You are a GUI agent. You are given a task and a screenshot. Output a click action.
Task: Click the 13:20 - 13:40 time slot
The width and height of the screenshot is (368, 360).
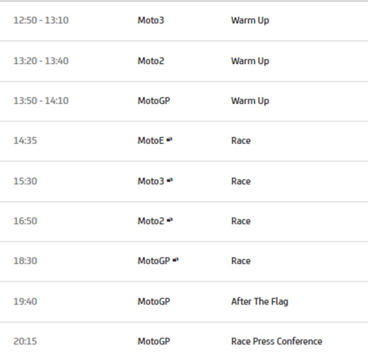[41, 61]
